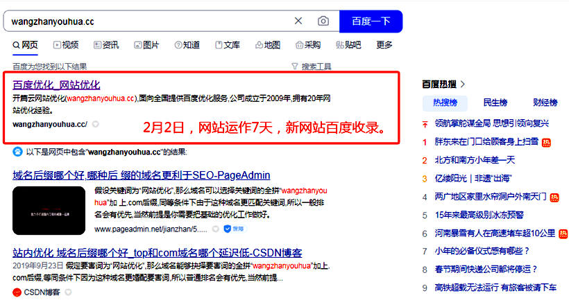Viewport: 569px width, 300px height.
Task: Switch to the 民生榜 tab
Action: (495, 103)
